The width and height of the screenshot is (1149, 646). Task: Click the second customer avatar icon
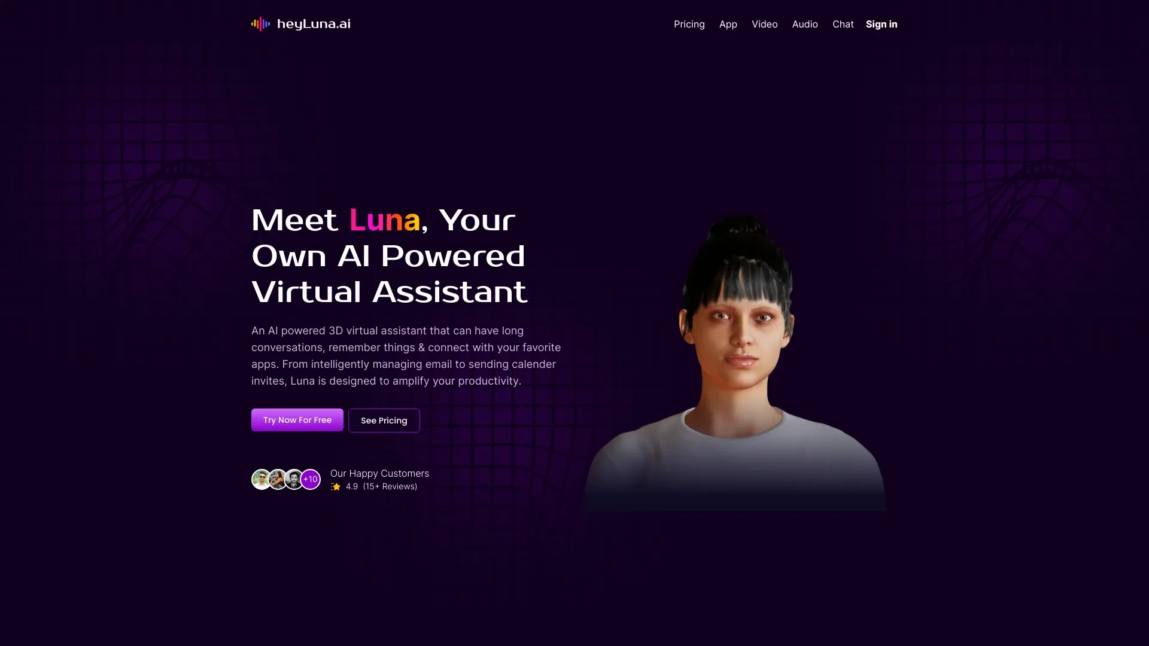tap(278, 479)
